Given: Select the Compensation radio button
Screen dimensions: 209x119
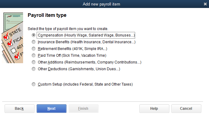Looking at the screenshot, I should coord(34,35).
